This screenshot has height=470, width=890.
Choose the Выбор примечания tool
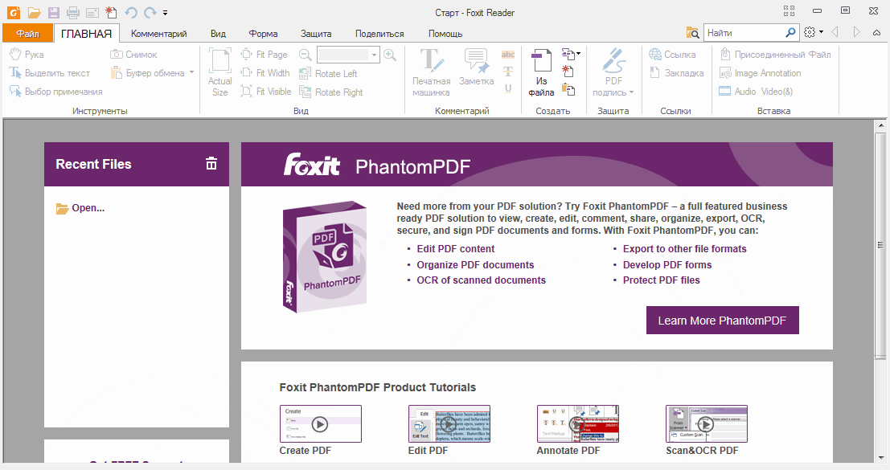tap(55, 92)
